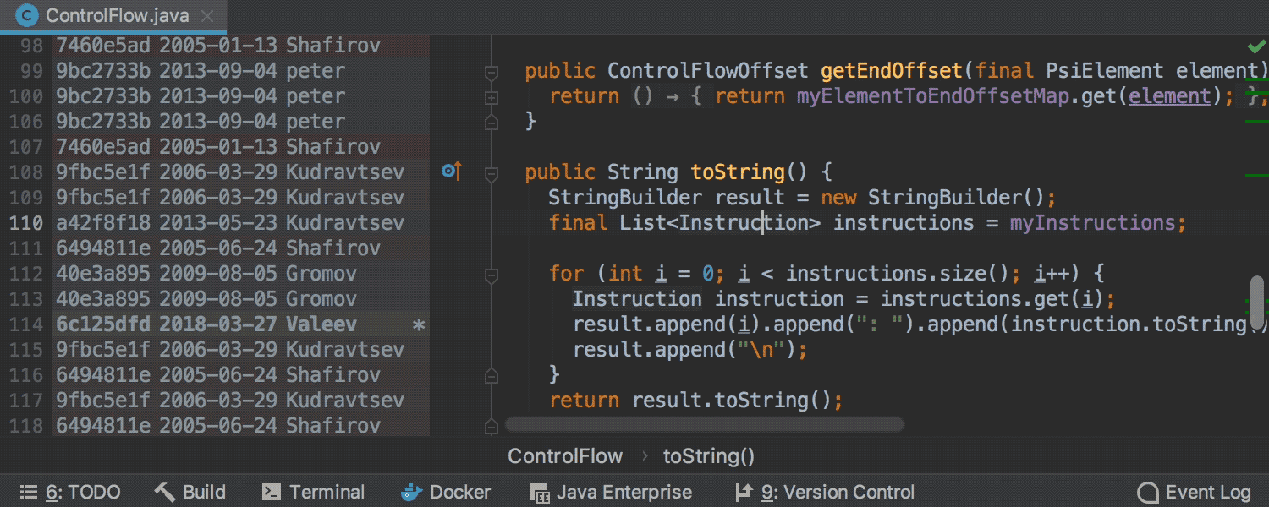Screen dimensions: 1269x507
Task: Open the Event Log
Action: coord(1194,492)
